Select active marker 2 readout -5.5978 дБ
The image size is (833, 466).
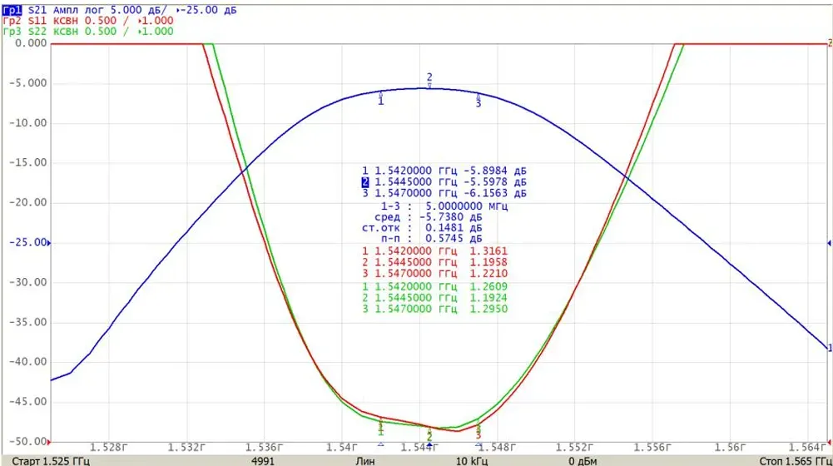(x=444, y=182)
